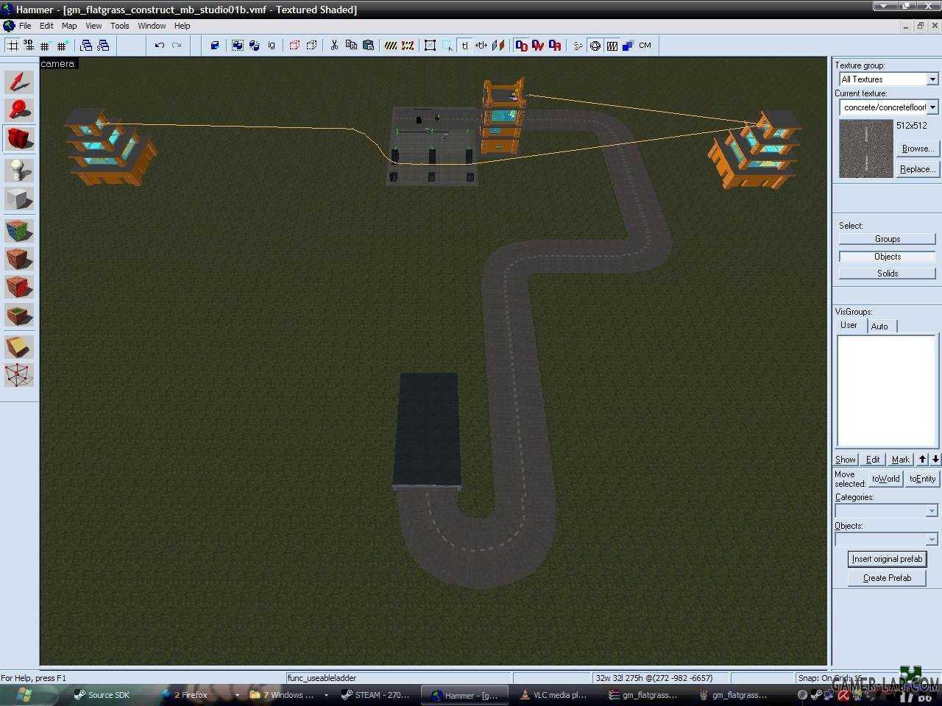Toggle texture lock 'tl'
Screen dimensions: 942x706
(x=464, y=46)
